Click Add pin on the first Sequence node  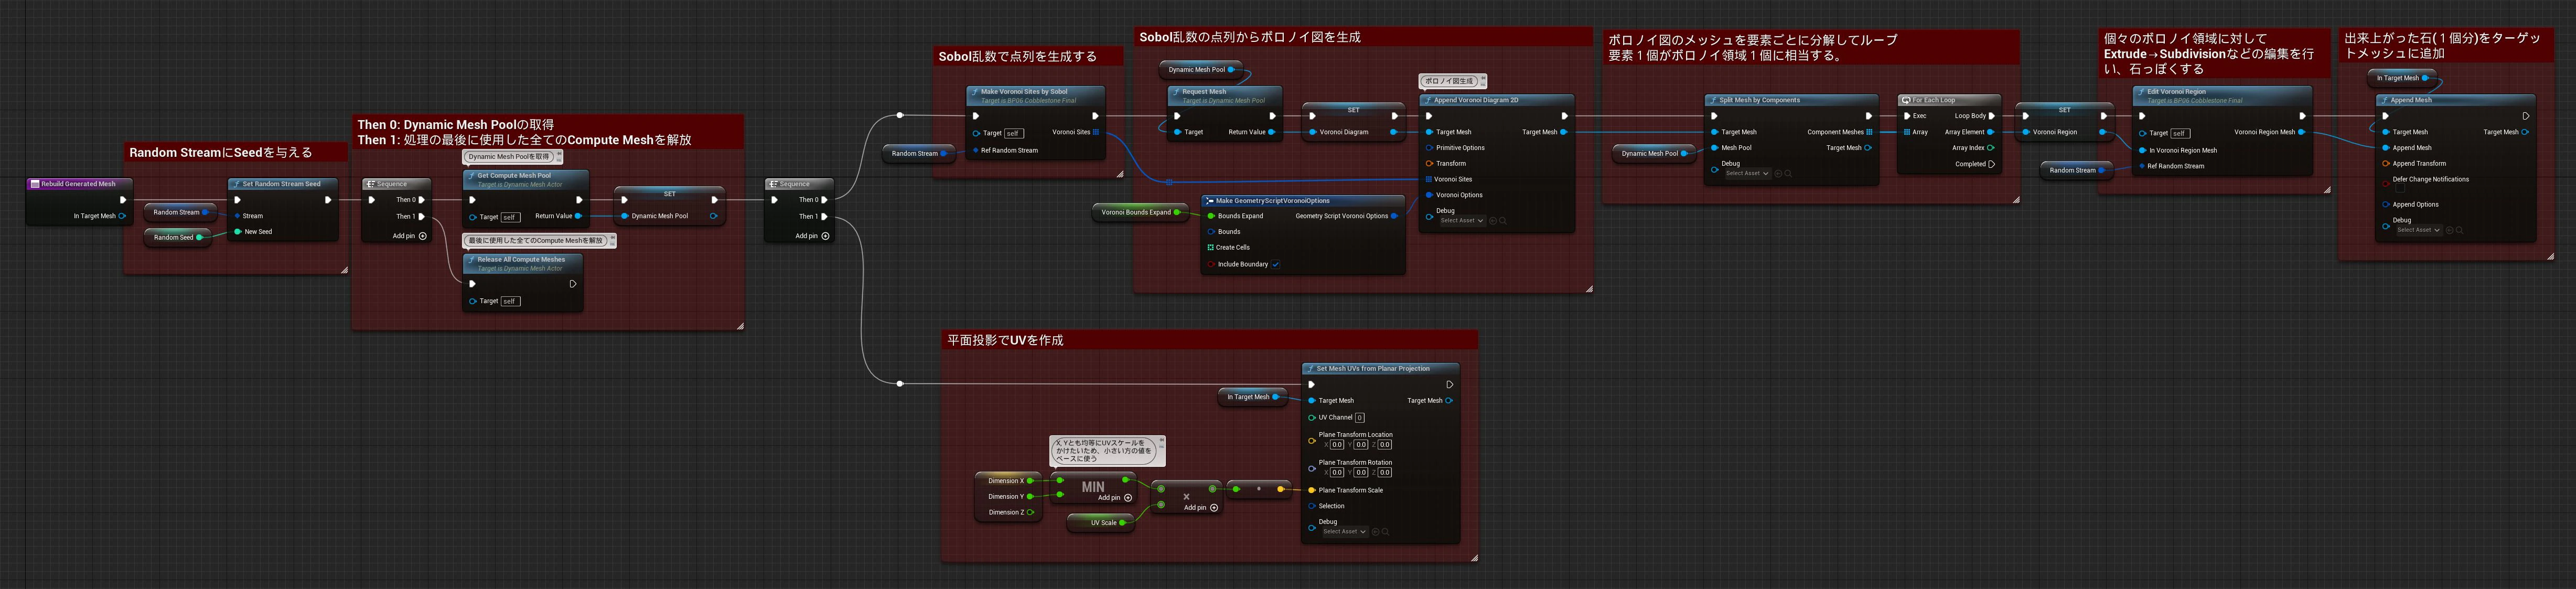[410, 236]
